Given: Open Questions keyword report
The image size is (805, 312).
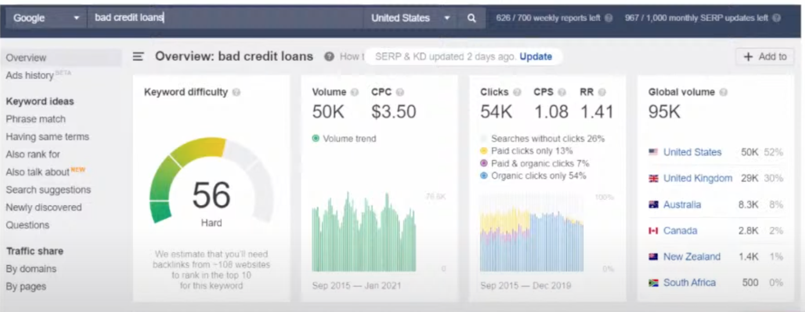Looking at the screenshot, I should (28, 225).
